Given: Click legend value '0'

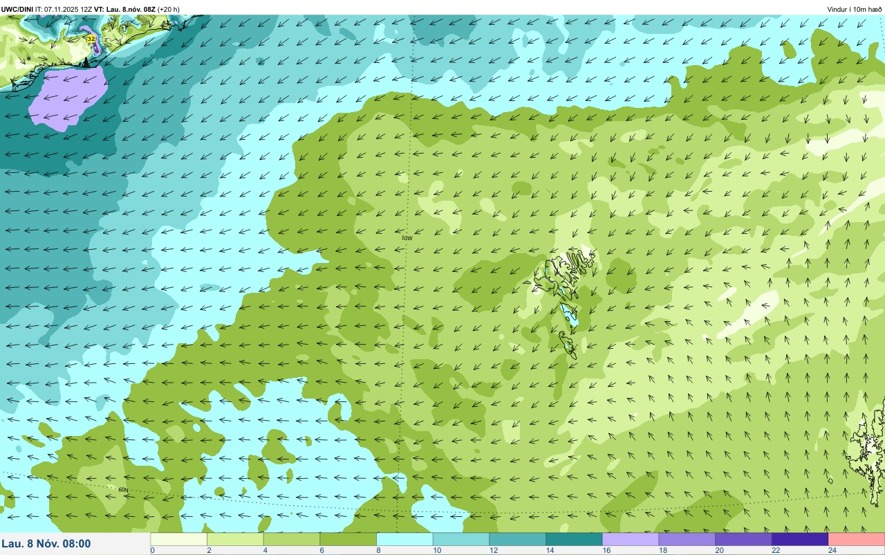Looking at the screenshot, I should 152,550.
